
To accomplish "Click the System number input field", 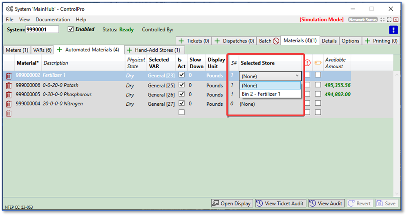I will click(42, 29).
